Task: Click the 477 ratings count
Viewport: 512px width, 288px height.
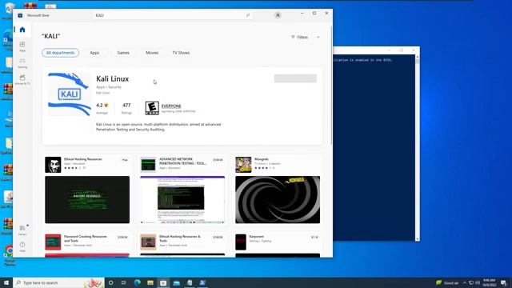Action: coord(126,105)
